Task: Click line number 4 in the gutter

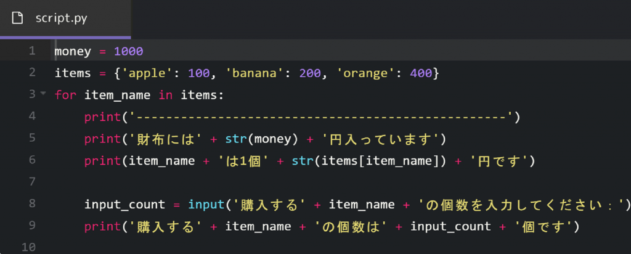Action: 32,117
